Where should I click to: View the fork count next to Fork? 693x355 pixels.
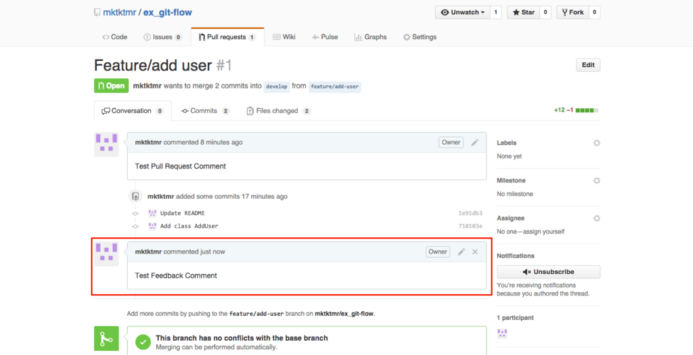pos(594,12)
